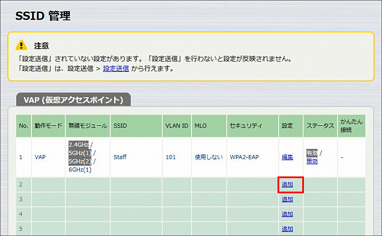Image resolution: width=382 pixels, height=236 pixels.
Task: Open the 設定送信 link in the notice
Action: (116, 69)
